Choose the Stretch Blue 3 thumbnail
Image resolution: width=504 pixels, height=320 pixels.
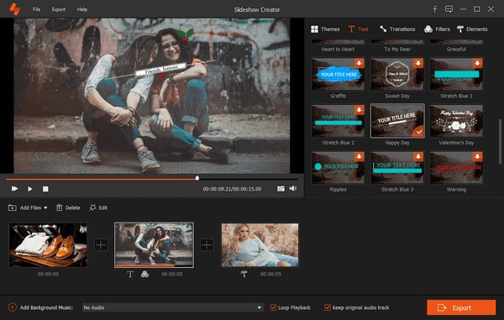point(397,168)
